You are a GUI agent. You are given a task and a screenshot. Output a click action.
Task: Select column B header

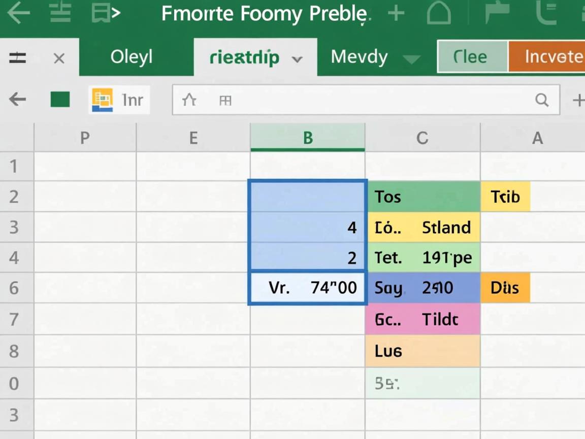pyautogui.click(x=308, y=138)
